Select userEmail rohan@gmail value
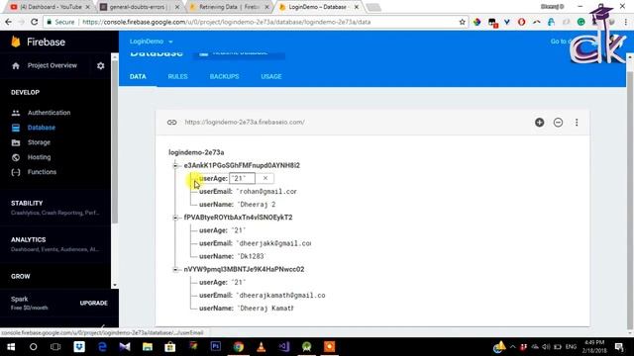Viewport: 634px width, 356px height. click(x=267, y=191)
